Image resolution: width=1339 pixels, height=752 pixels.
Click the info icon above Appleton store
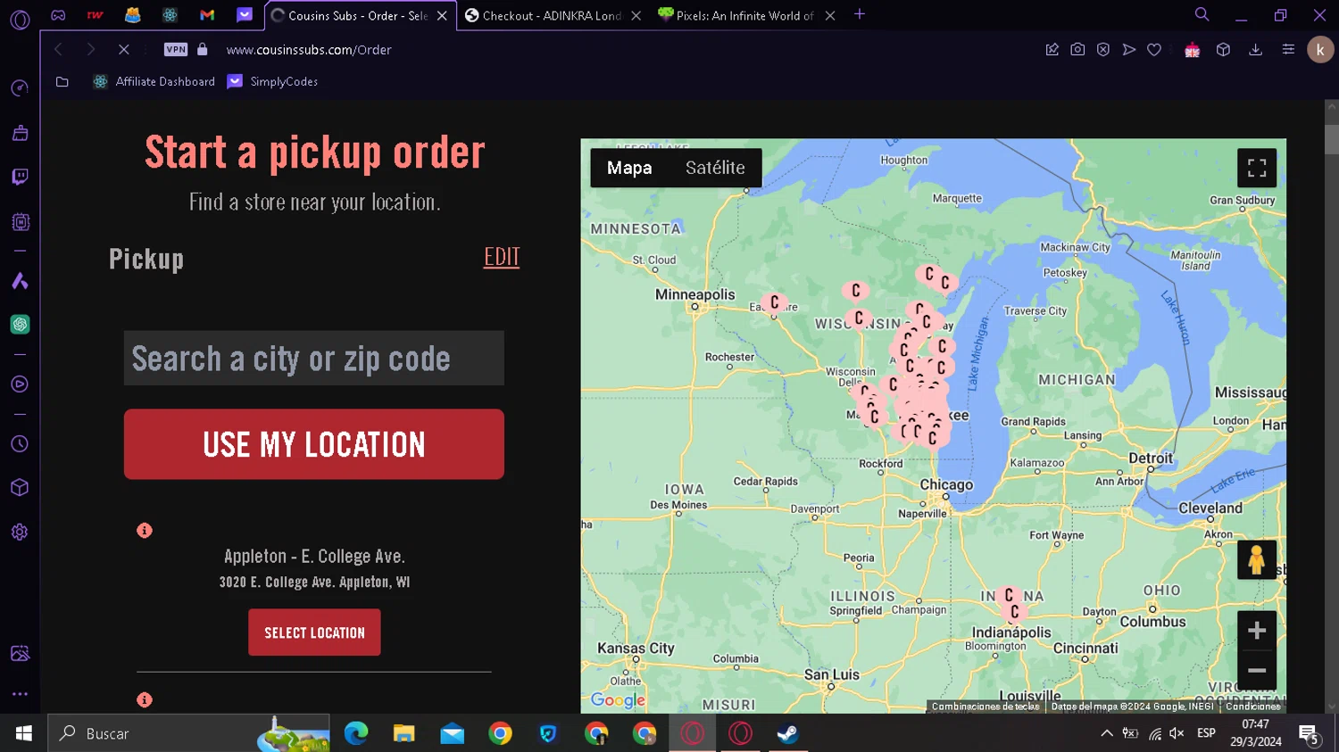pos(145,531)
